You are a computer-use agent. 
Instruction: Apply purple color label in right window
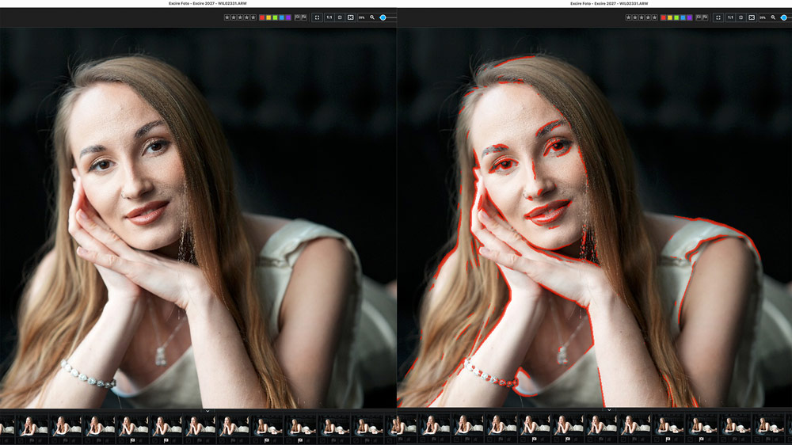point(690,17)
